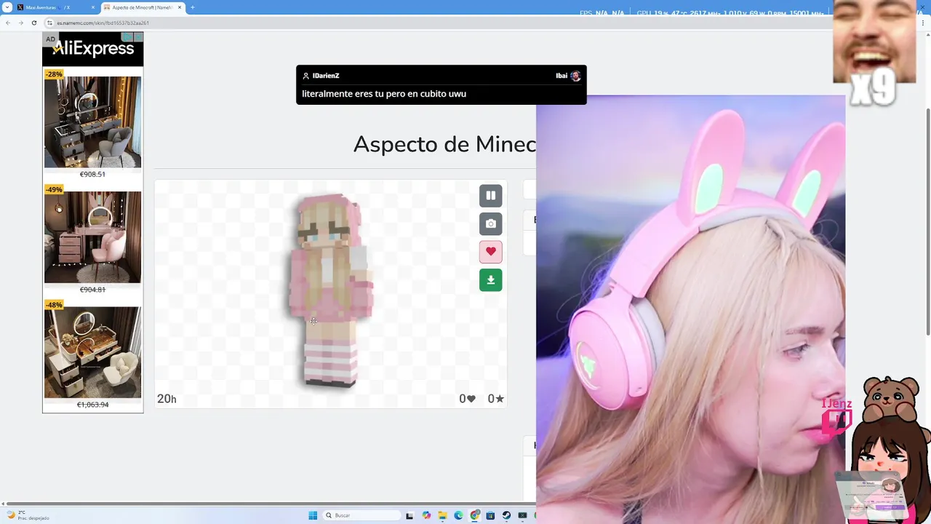Open Task View from the taskbar
Screen dimensions: 931x524
pyautogui.click(x=409, y=515)
